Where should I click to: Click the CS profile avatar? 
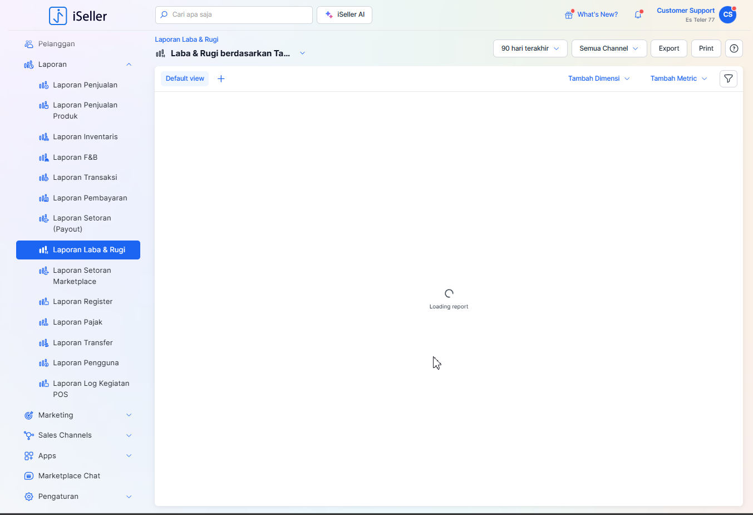coord(727,14)
